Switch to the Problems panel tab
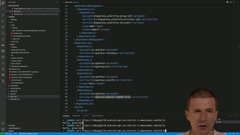Screen dimensions: 240x135 76,116
